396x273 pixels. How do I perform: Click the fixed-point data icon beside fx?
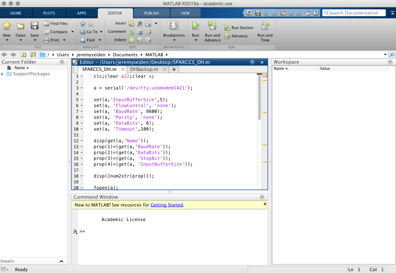coord(148,23)
